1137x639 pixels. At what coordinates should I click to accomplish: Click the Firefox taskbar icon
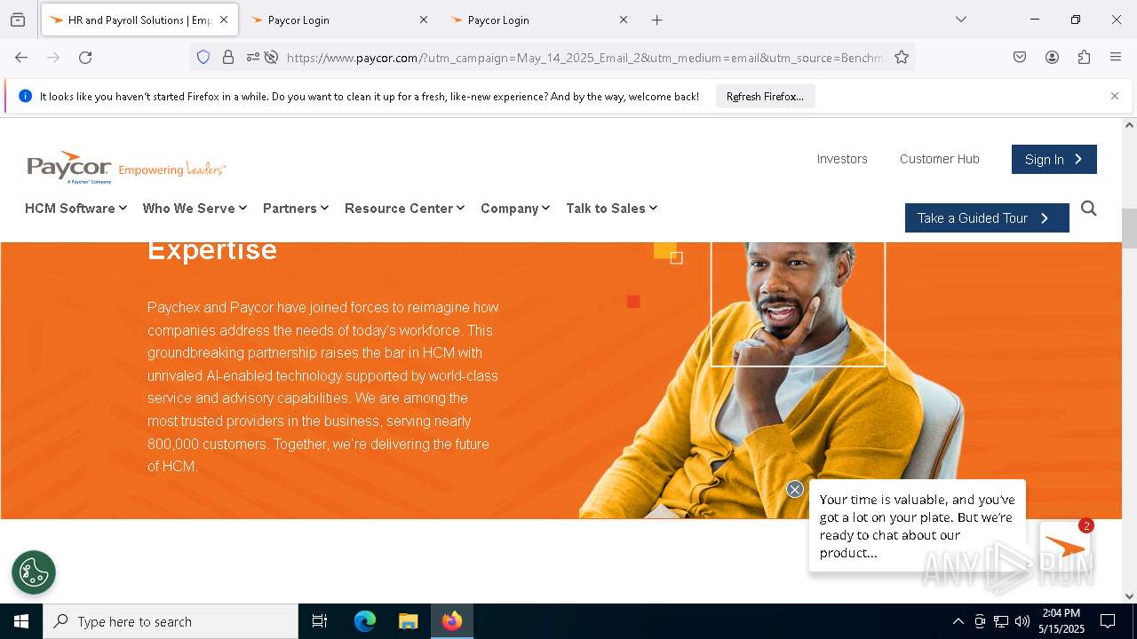[x=452, y=621]
